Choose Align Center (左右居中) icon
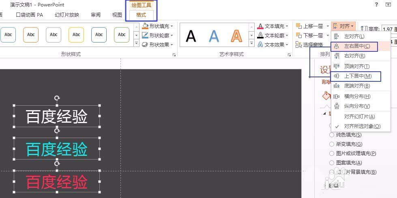The height and width of the screenshot is (198, 397). click(x=337, y=46)
